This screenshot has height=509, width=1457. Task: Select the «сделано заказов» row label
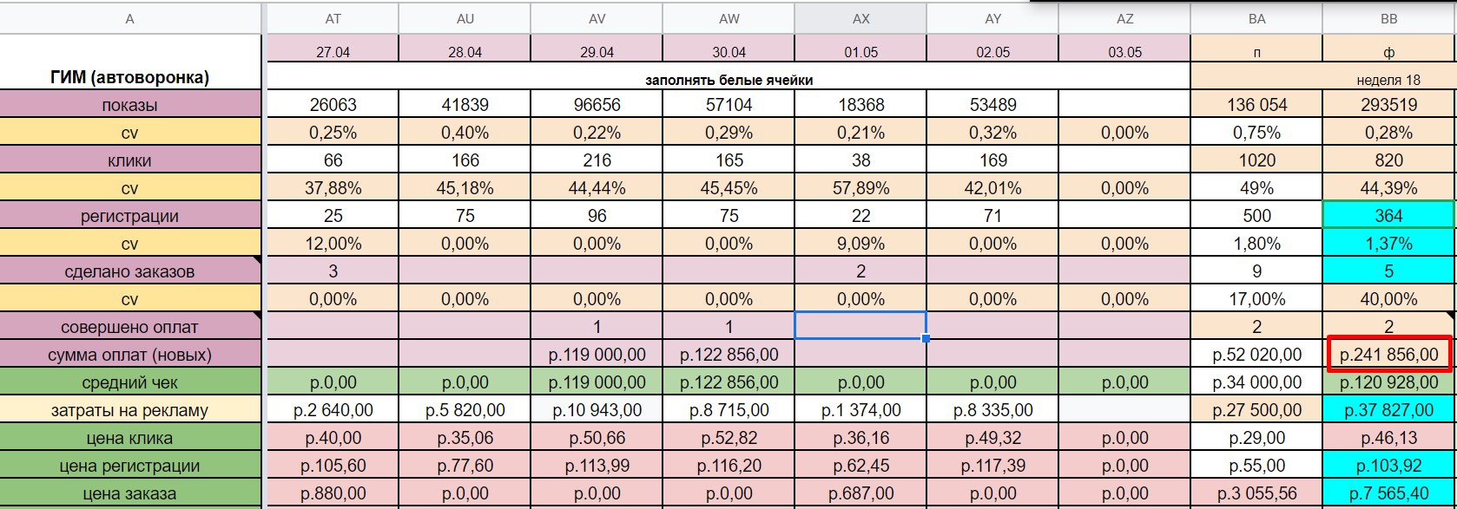point(130,271)
